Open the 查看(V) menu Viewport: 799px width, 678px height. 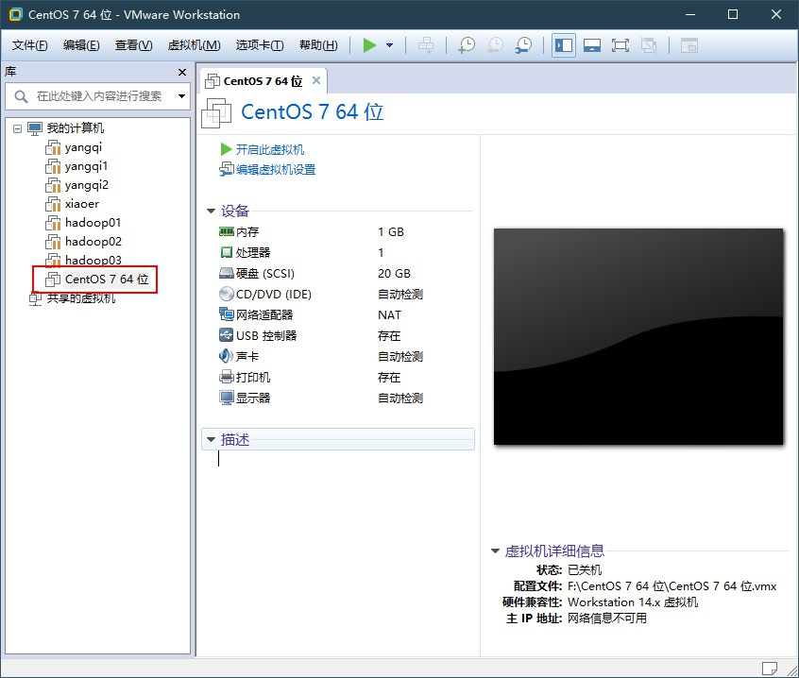133,45
